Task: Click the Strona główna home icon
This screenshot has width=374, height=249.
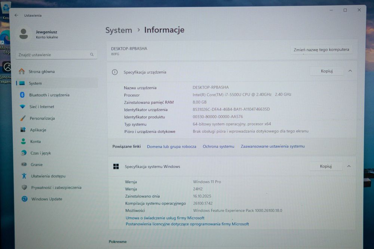Action: tap(22, 71)
